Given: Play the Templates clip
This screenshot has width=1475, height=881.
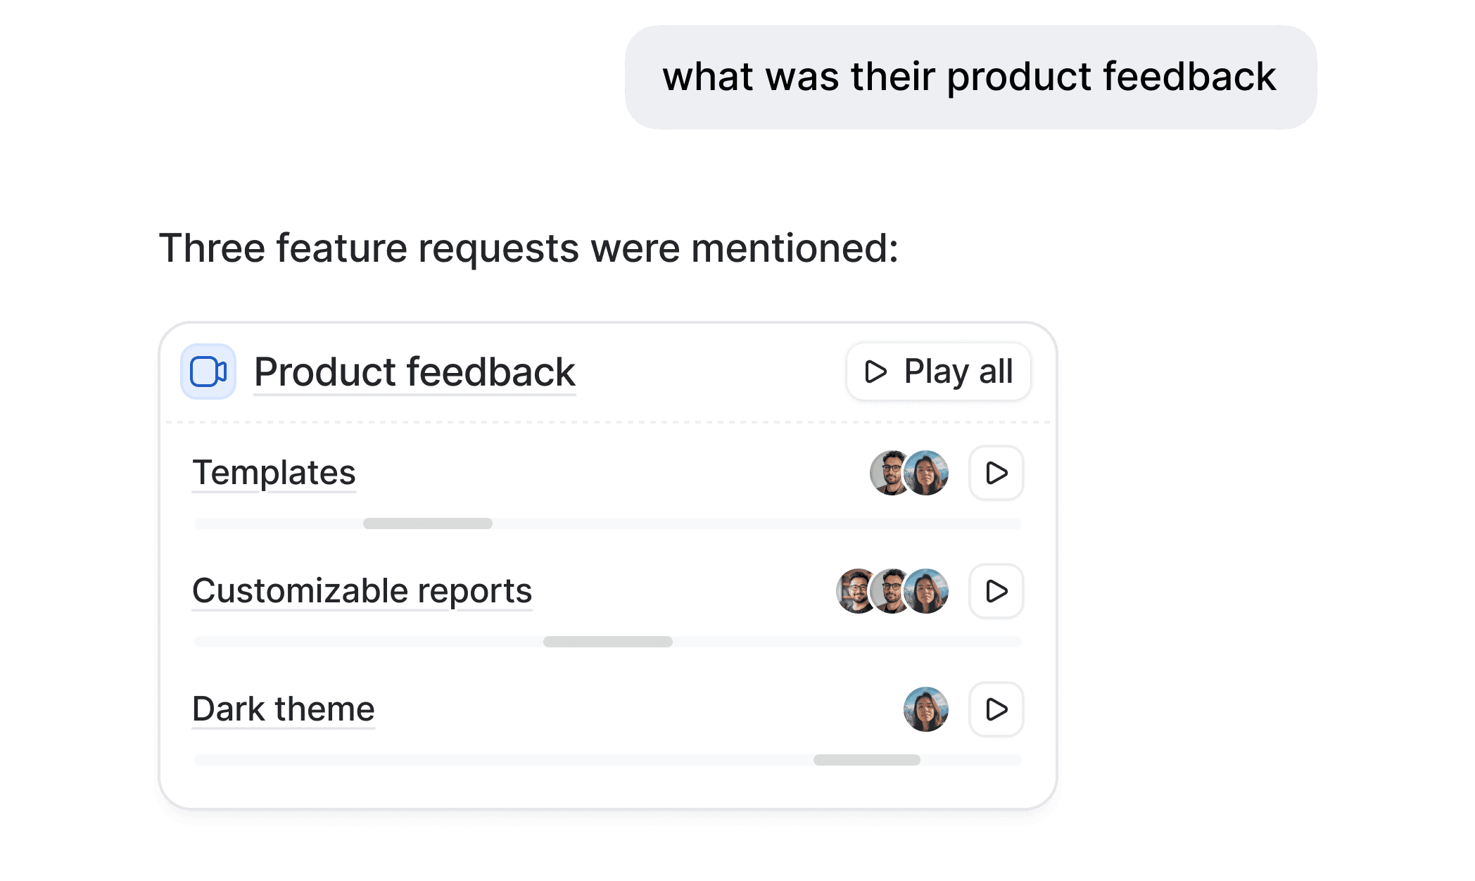Looking at the screenshot, I should pos(996,473).
